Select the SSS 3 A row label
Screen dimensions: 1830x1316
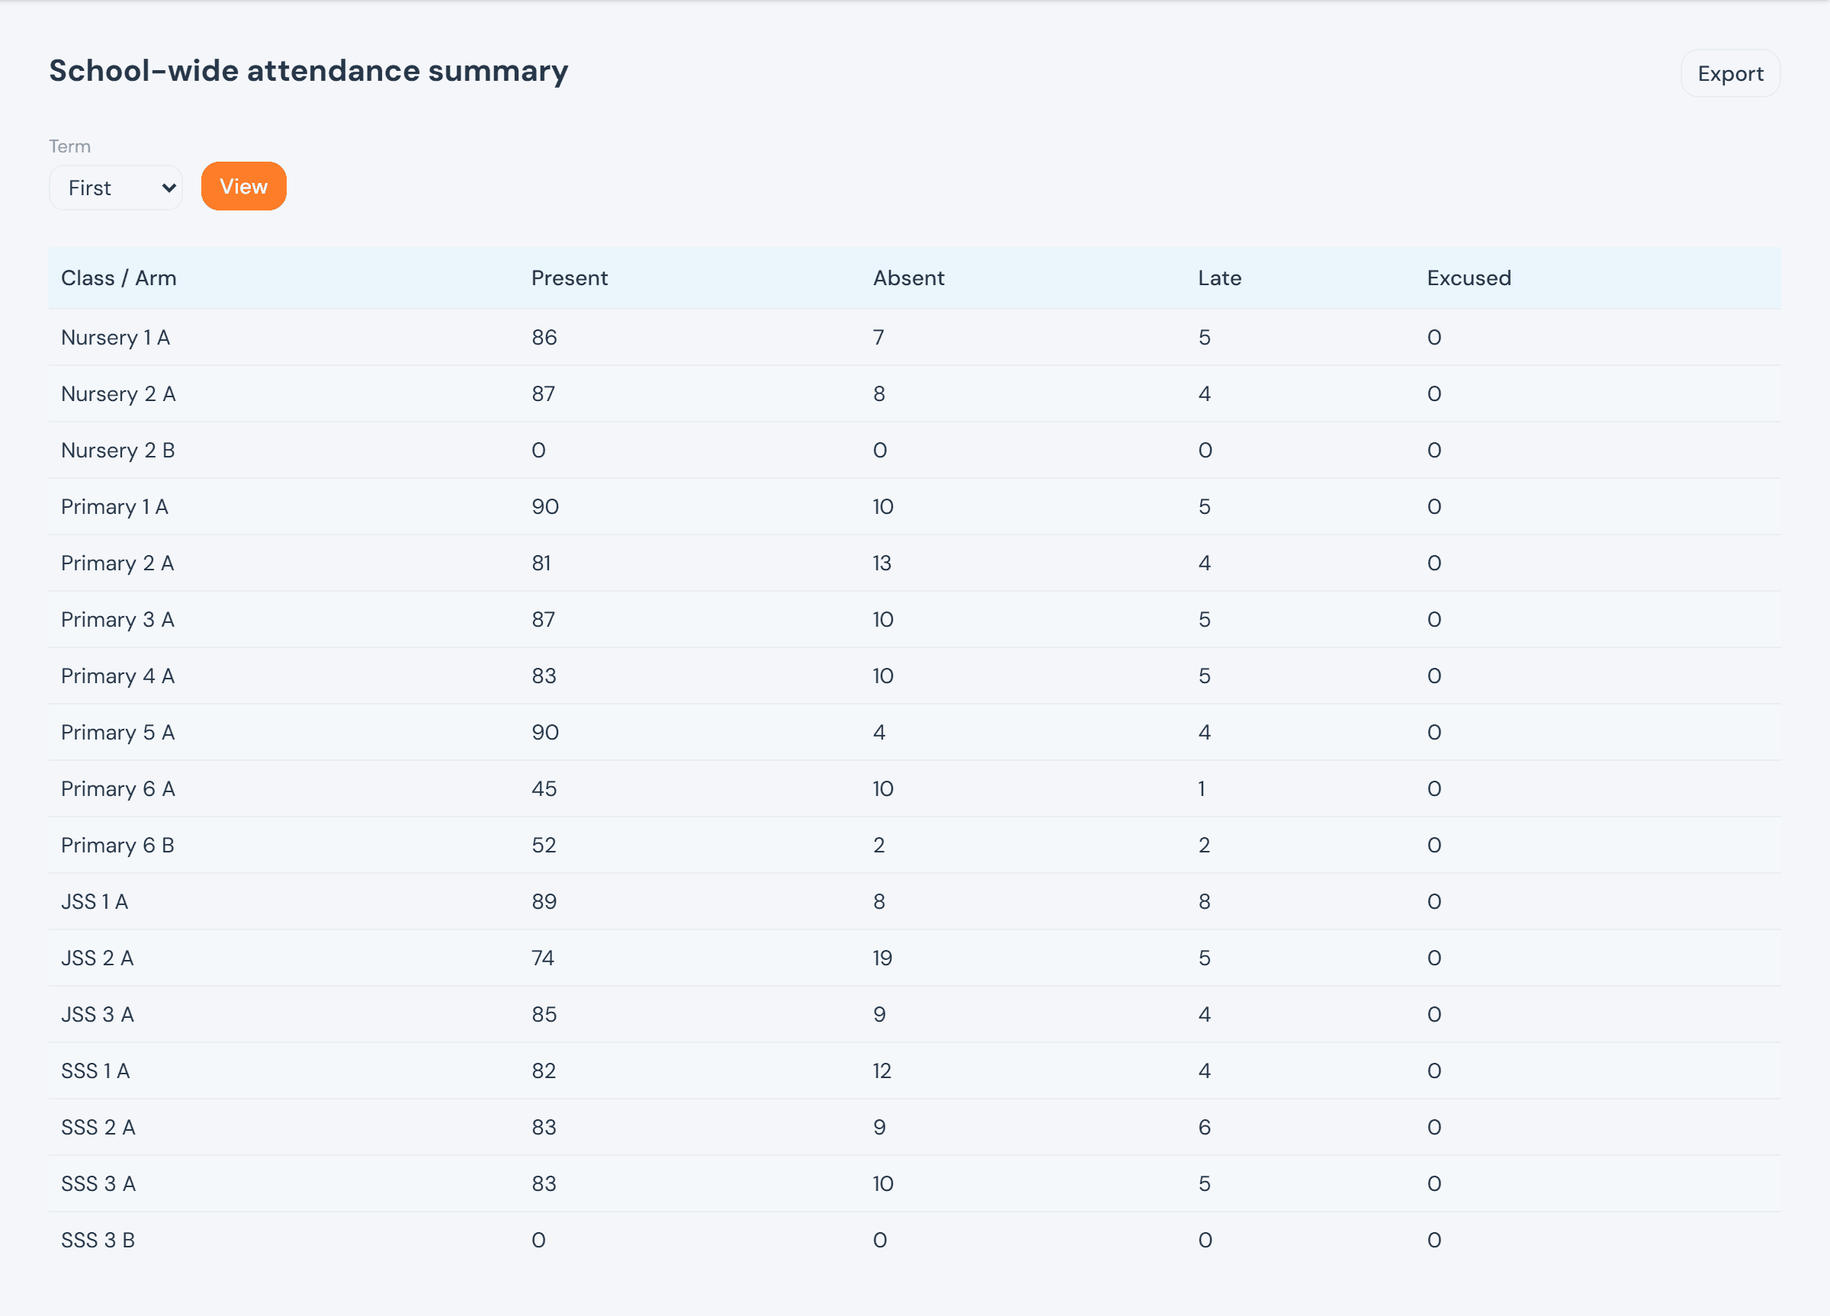pyautogui.click(x=98, y=1185)
